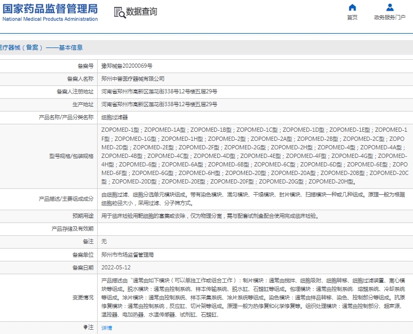Click the 国家药品监督管理局 logo
This screenshot has width=413, height=334.
(50, 9)
